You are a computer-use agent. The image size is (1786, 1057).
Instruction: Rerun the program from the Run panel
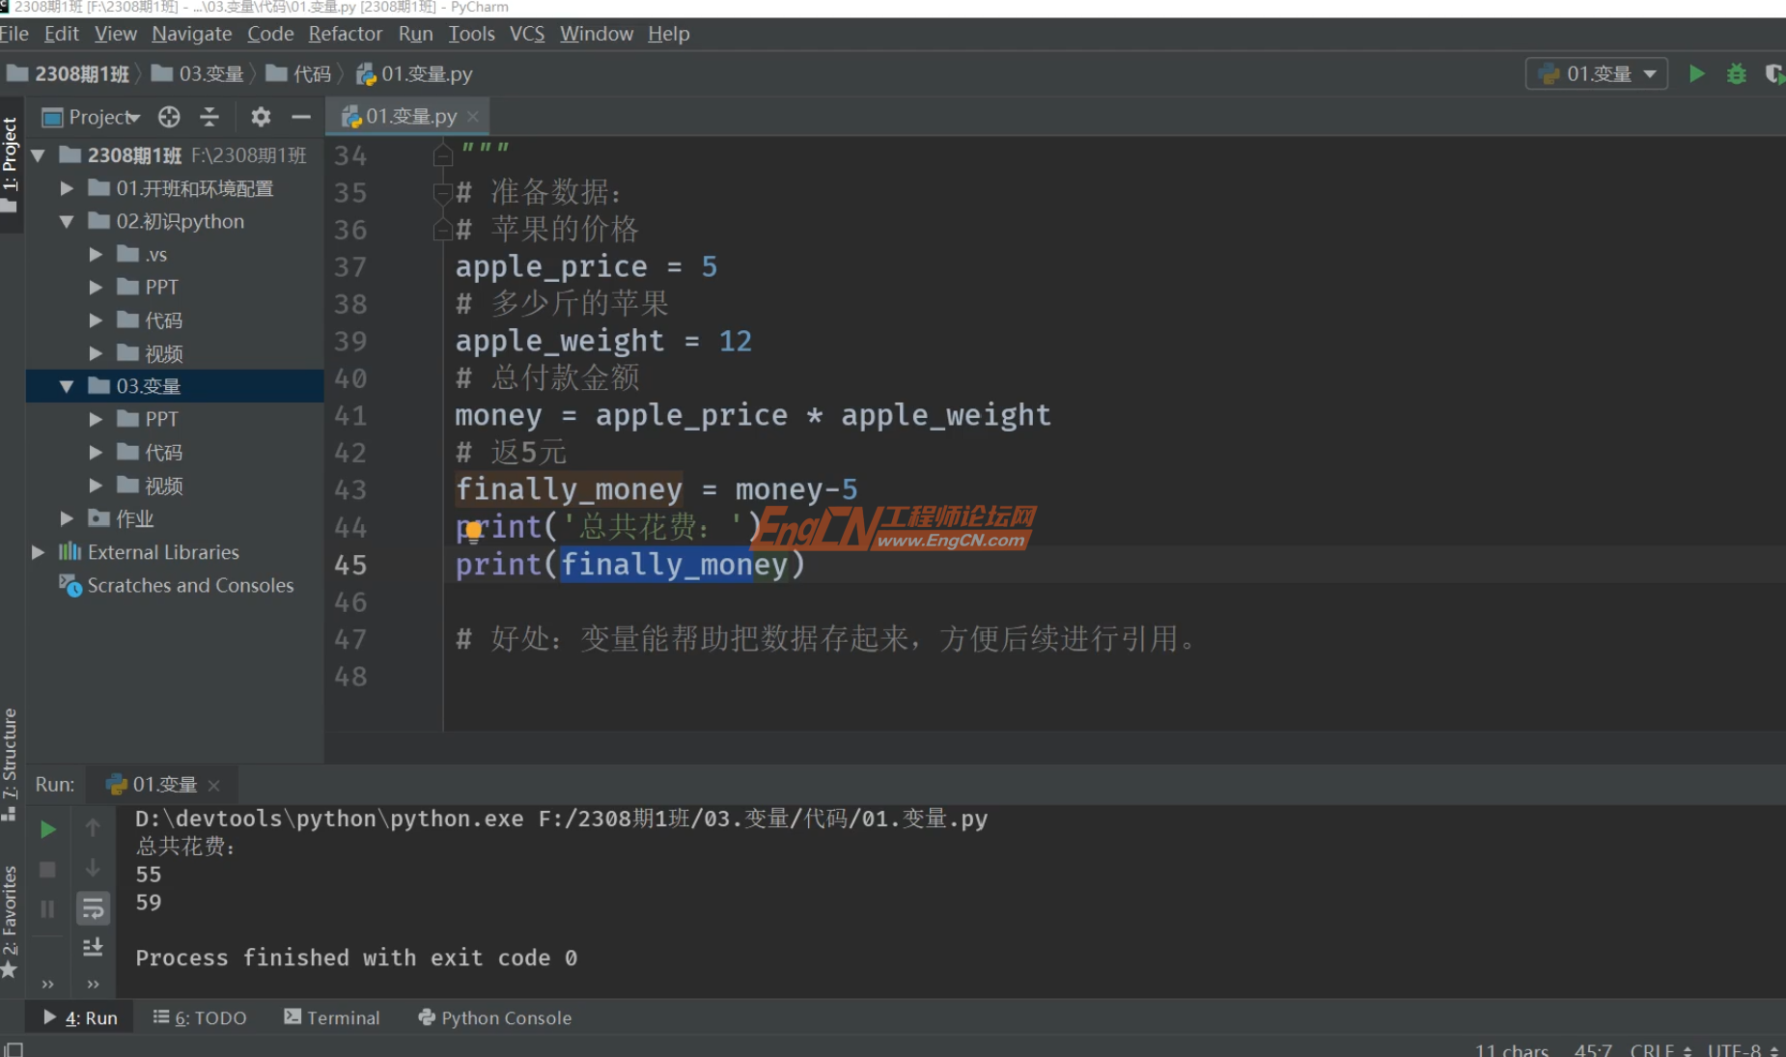tap(47, 828)
